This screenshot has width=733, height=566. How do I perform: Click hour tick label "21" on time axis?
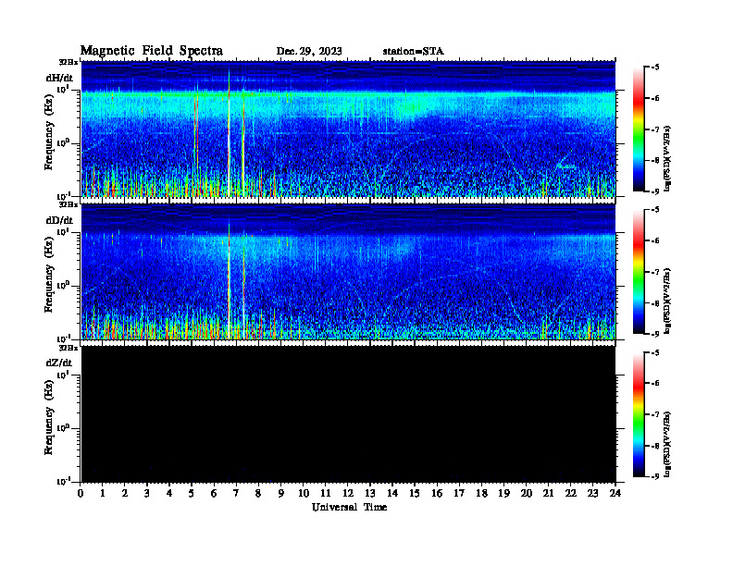548,493
